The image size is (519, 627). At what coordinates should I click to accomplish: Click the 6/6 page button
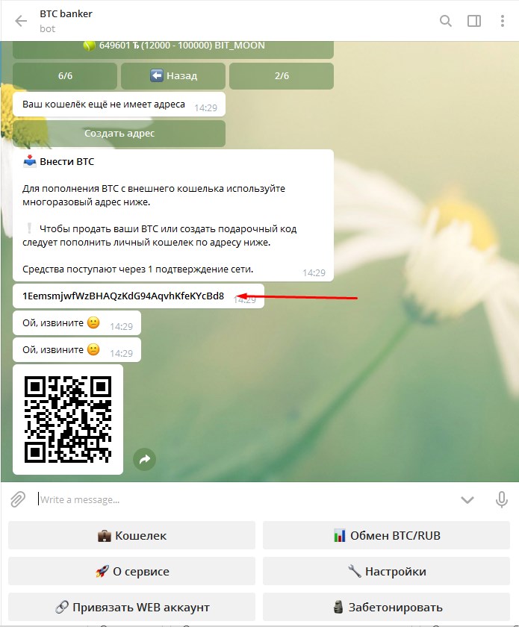[64, 76]
